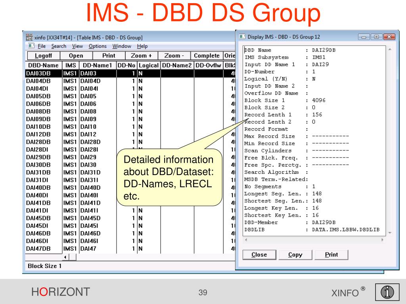Click the info icon on the slide footer
406x304 pixels.
[x=387, y=292]
